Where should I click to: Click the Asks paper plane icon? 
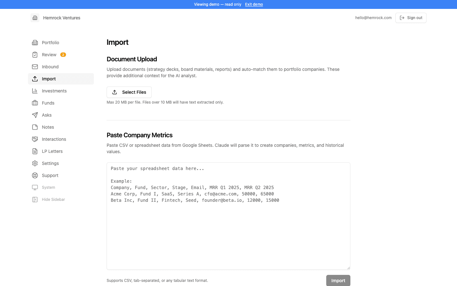35,115
